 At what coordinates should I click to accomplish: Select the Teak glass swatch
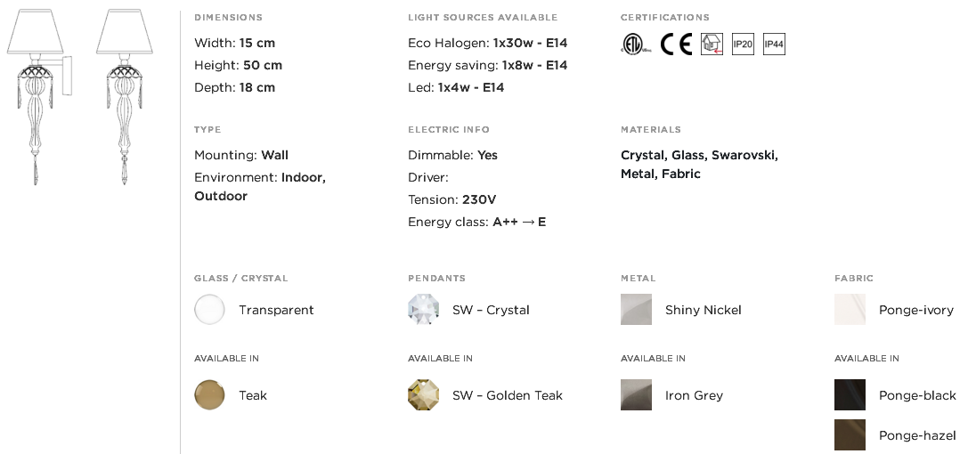210,394
